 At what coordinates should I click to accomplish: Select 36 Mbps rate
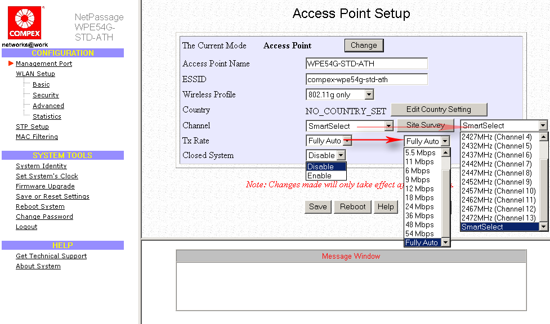coord(423,215)
